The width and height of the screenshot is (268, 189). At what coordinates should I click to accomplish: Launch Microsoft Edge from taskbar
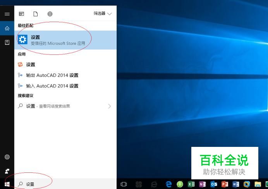pyautogui.click(x=169, y=184)
